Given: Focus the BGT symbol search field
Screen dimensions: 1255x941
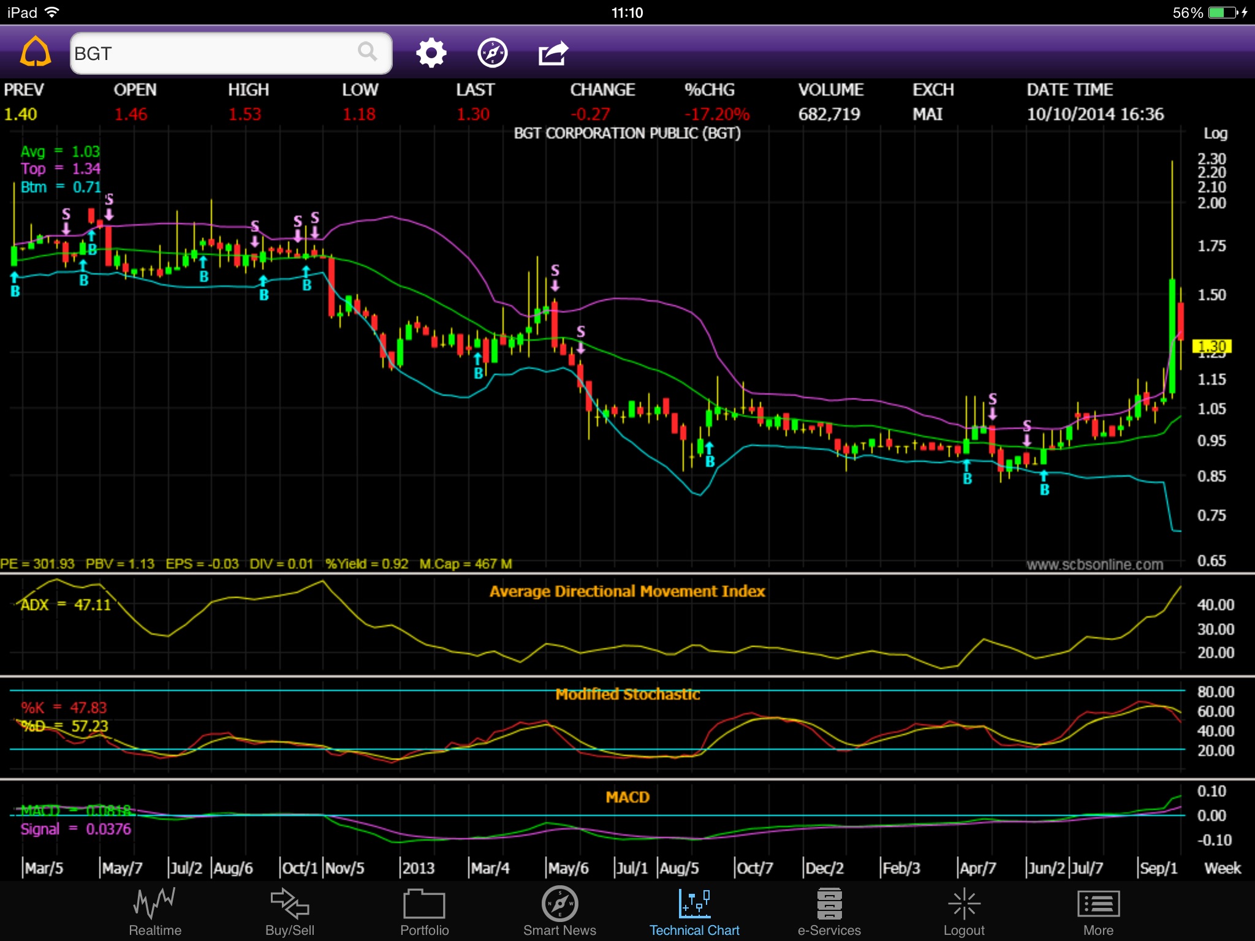Looking at the screenshot, I should 214,53.
